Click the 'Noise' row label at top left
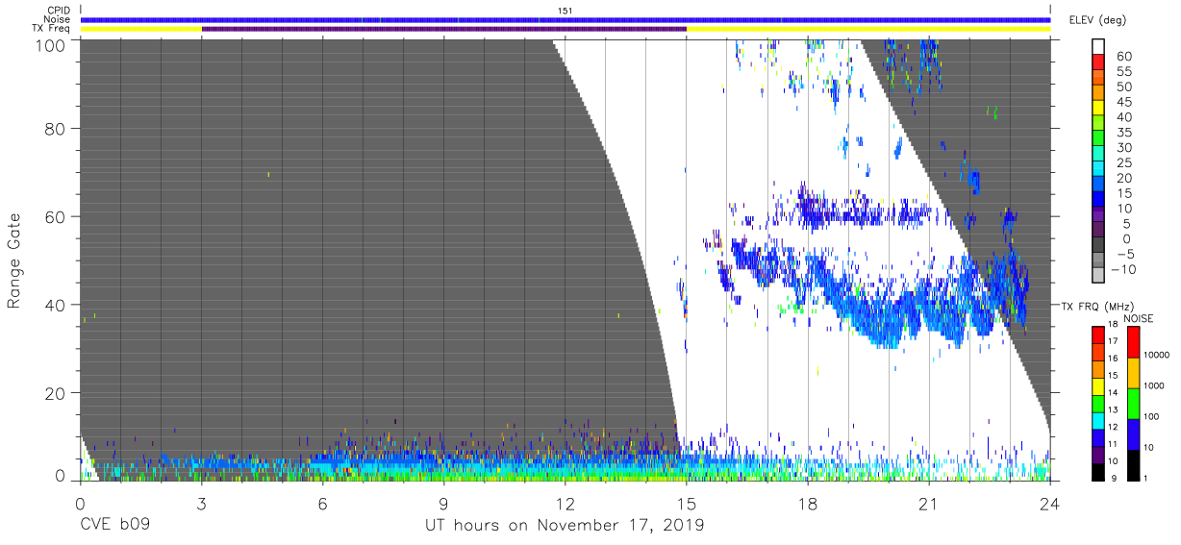 click(57, 19)
